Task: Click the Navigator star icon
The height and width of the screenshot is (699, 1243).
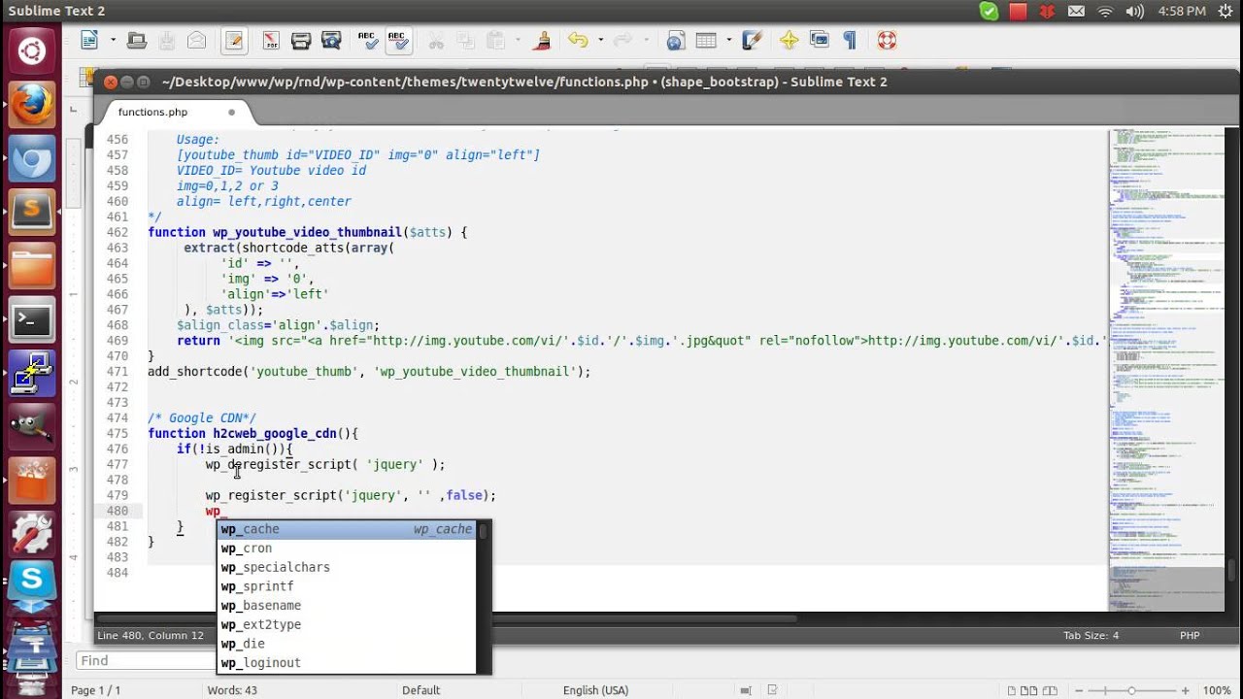Action: pos(789,41)
